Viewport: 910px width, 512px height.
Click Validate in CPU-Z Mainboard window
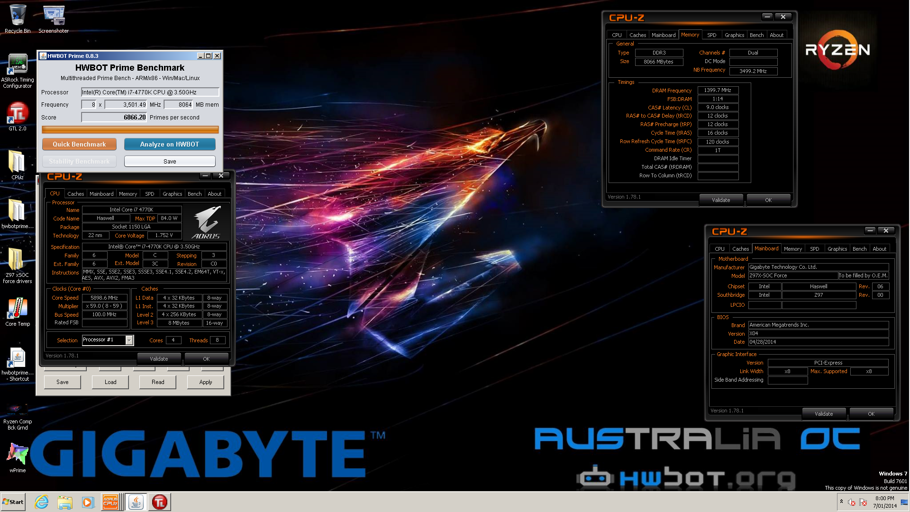pos(824,414)
